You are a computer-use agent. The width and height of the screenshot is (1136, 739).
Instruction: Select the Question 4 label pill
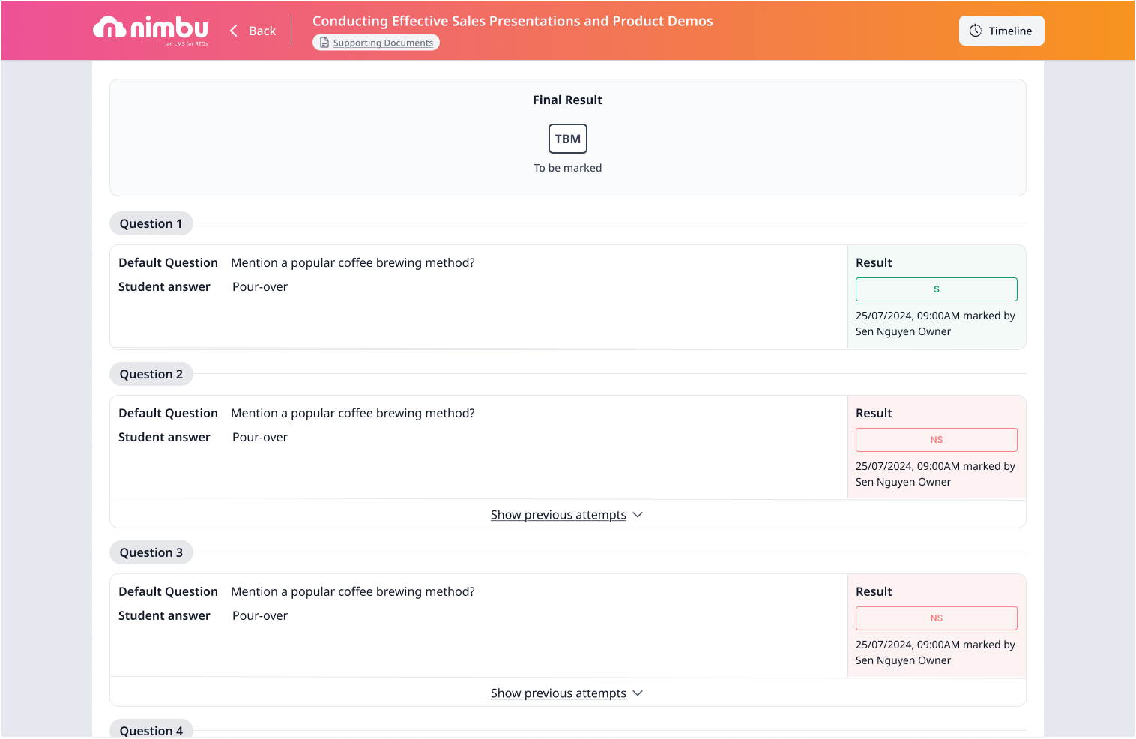pyautogui.click(x=151, y=730)
